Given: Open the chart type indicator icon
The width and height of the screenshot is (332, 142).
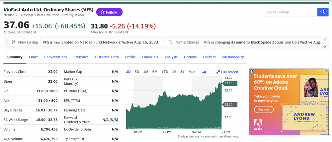Looking at the screenshot, I should coord(204,72).
